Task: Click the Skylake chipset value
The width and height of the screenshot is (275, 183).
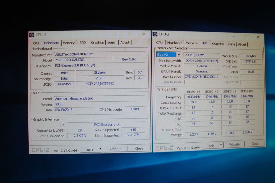Action: pos(100,73)
